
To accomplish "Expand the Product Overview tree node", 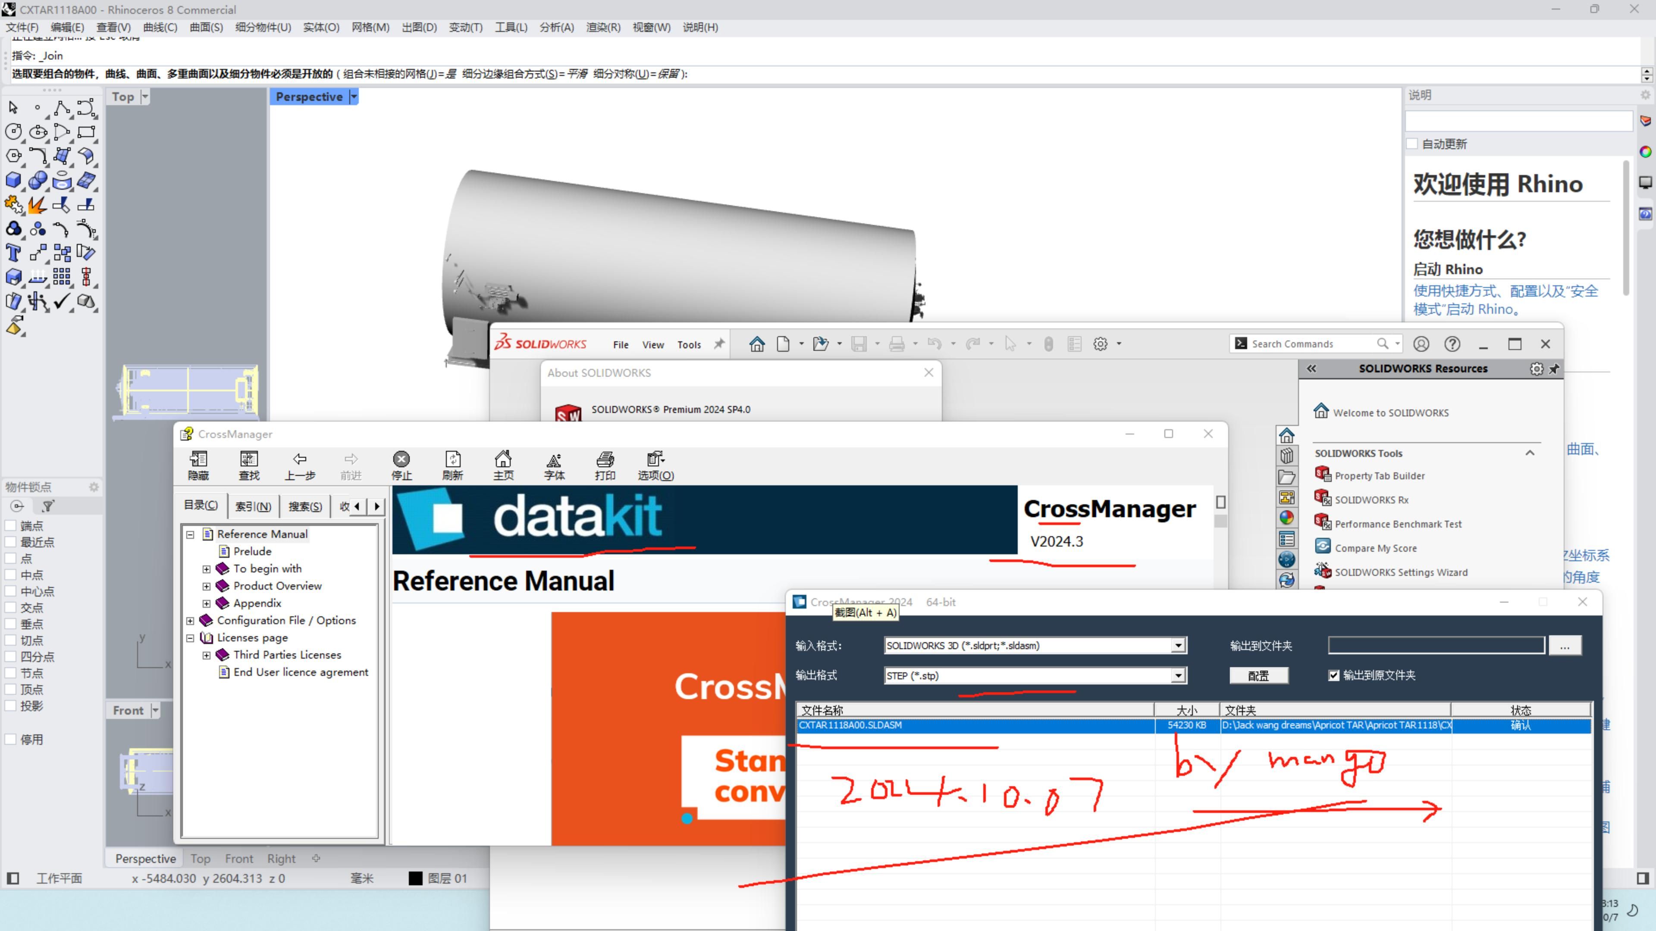I will pos(207,586).
